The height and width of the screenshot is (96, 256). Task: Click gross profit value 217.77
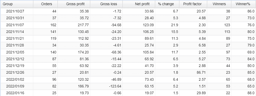(84, 25)
